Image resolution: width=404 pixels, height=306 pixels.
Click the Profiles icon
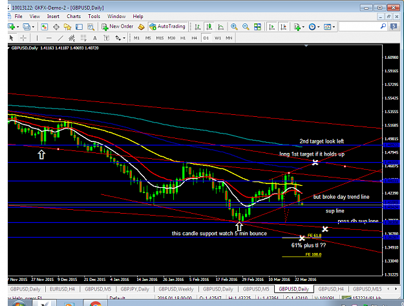point(27,26)
